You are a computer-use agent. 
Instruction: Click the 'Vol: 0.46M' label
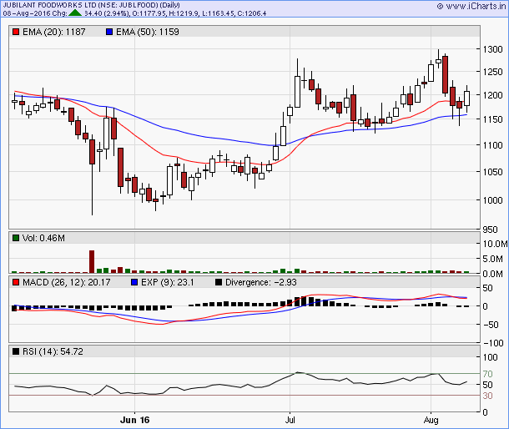tap(43, 238)
